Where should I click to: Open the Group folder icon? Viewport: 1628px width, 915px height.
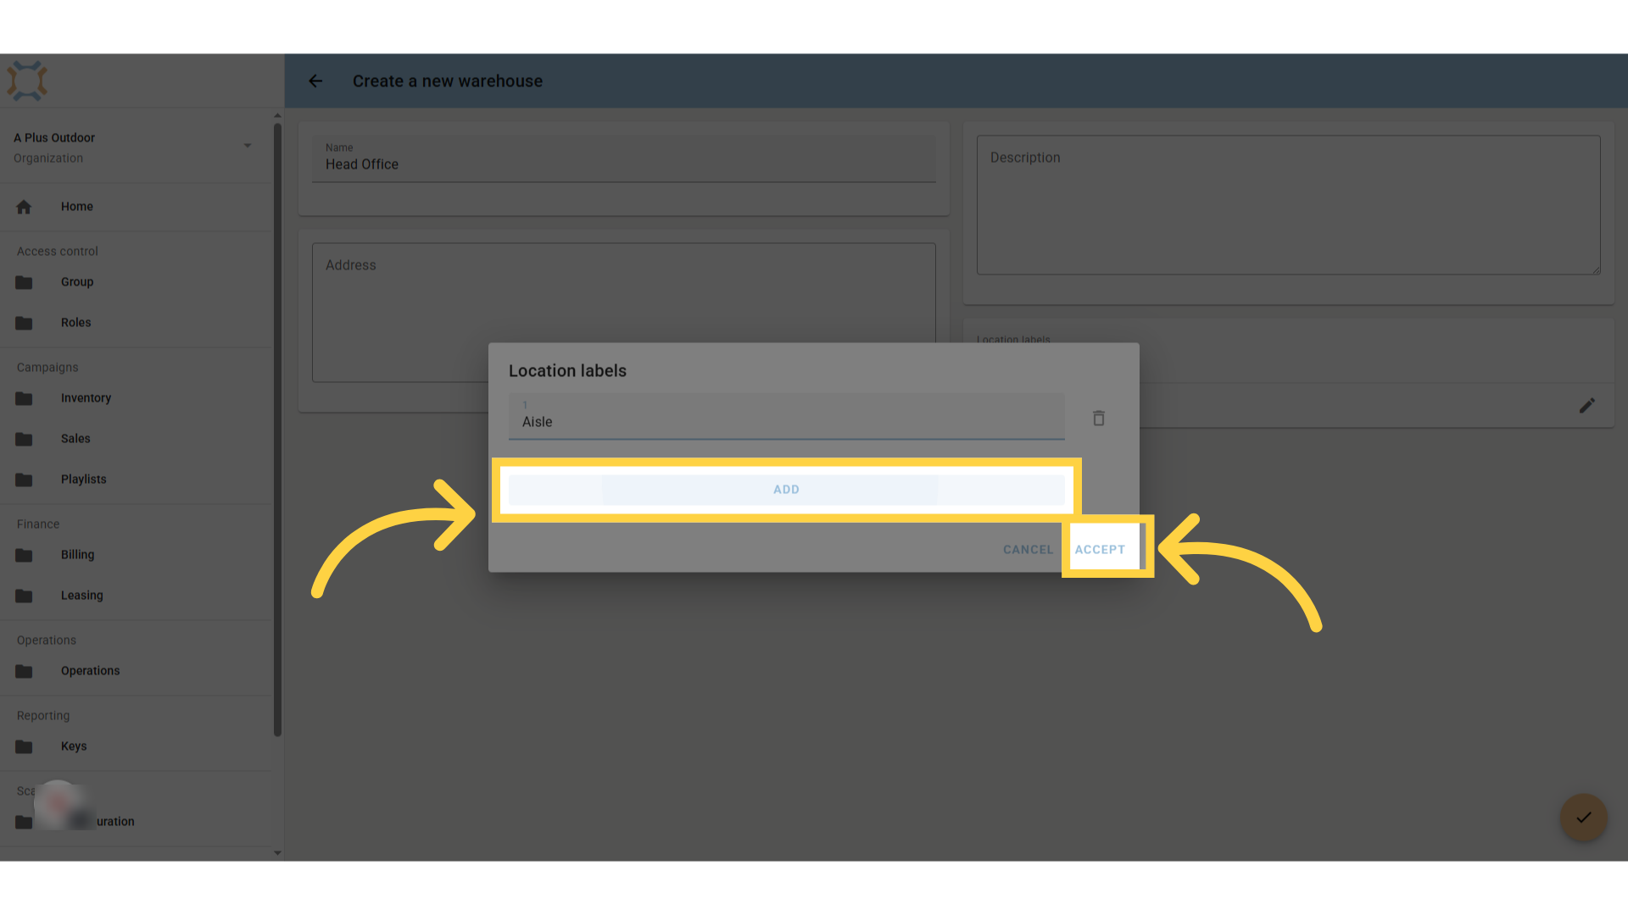click(x=24, y=282)
